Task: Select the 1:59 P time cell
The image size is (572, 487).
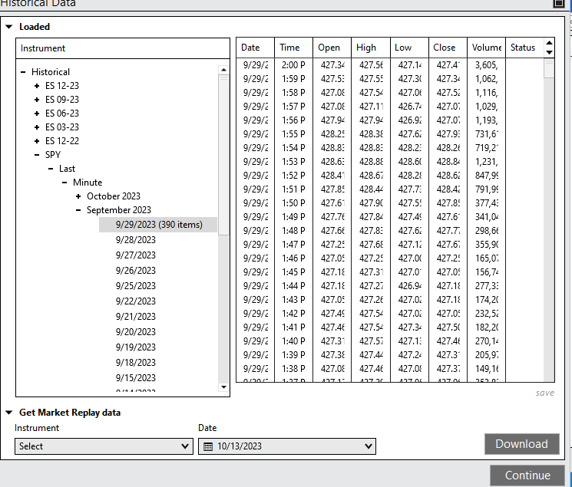Action: 293,79
